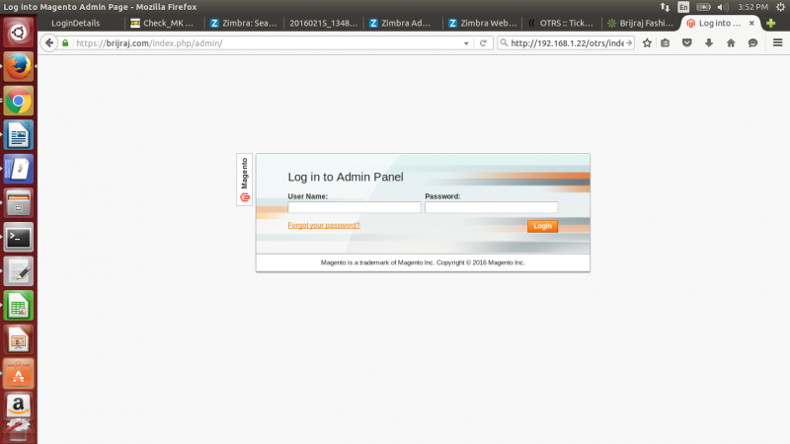Click the Magento trademark copyright text
The width and height of the screenshot is (790, 444).
423,262
